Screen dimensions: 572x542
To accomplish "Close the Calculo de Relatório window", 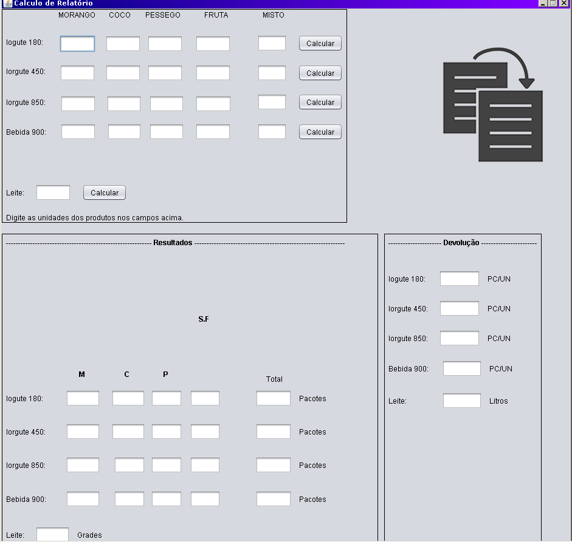I will (563, 3).
